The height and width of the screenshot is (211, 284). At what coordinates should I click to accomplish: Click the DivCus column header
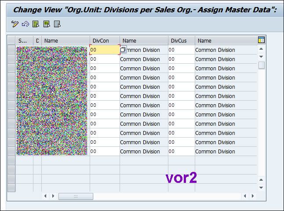pos(181,40)
